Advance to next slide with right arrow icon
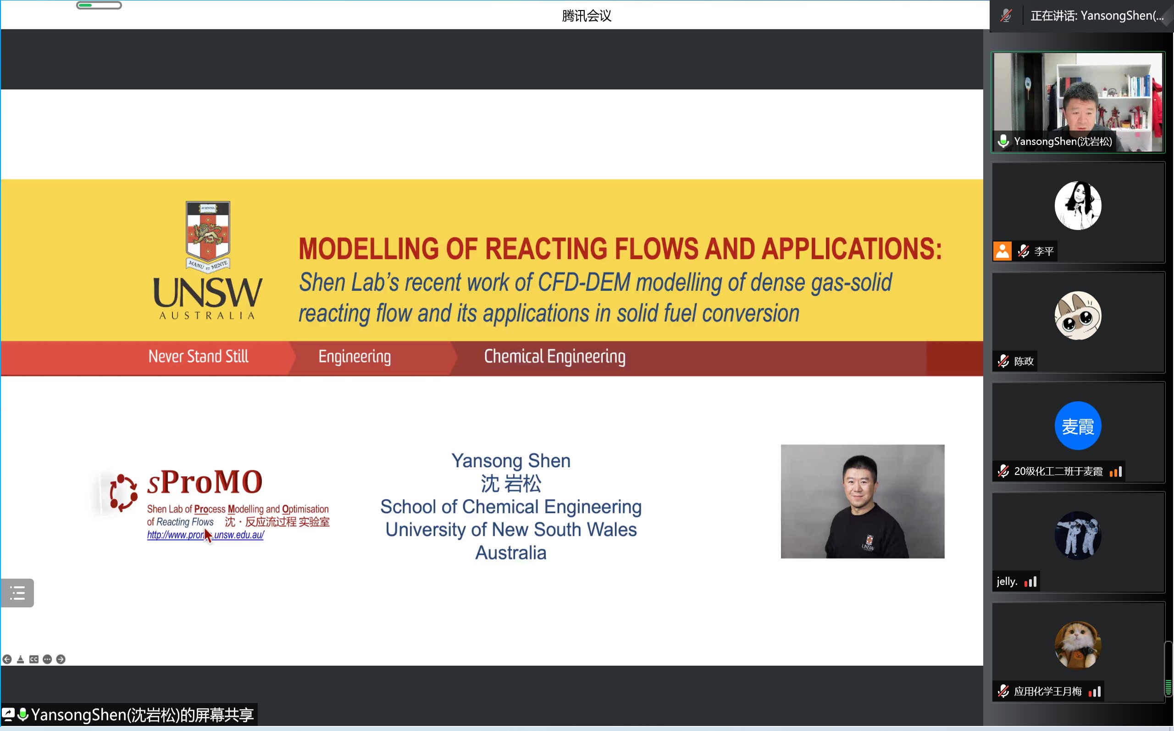This screenshot has height=731, width=1174. click(61, 659)
